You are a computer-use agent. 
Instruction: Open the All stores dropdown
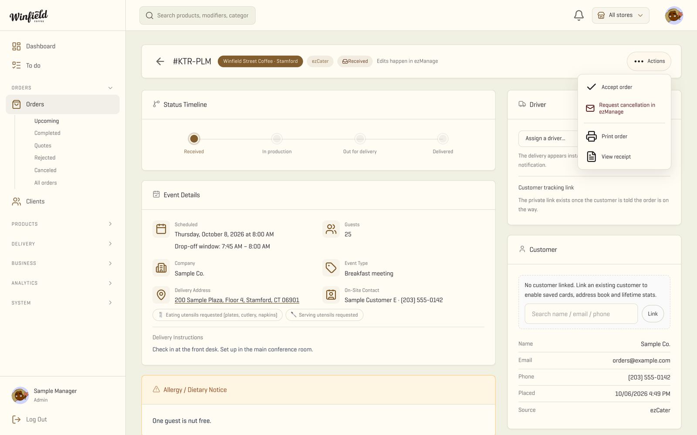[620, 16]
